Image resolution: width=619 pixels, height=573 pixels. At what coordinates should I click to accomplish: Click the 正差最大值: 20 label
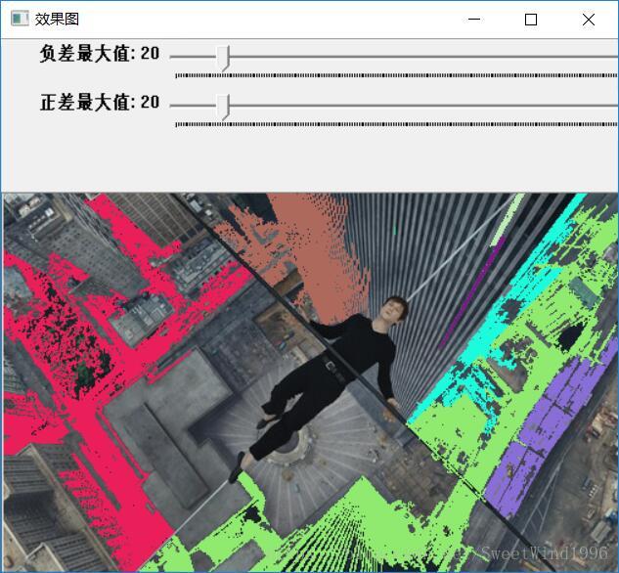pyautogui.click(x=100, y=103)
